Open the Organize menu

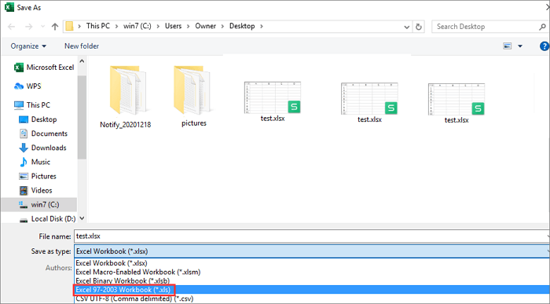28,46
